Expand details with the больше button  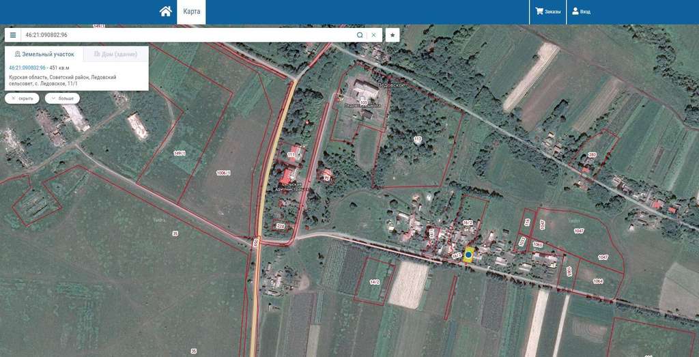tap(62, 98)
